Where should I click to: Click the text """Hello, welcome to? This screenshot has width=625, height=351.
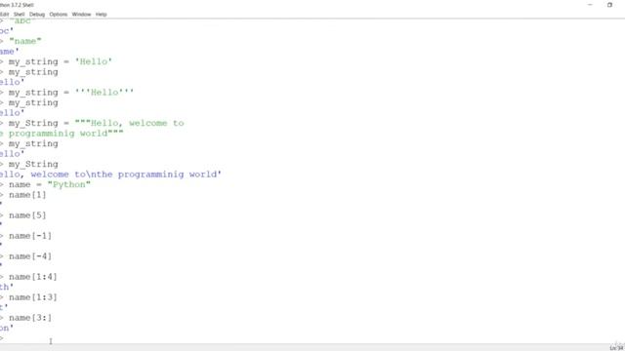[130, 123]
